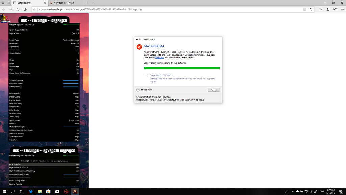Open the Mail app from the taskbar
Image resolution: width=346 pixels, height=195 pixels.
(x=57, y=191)
